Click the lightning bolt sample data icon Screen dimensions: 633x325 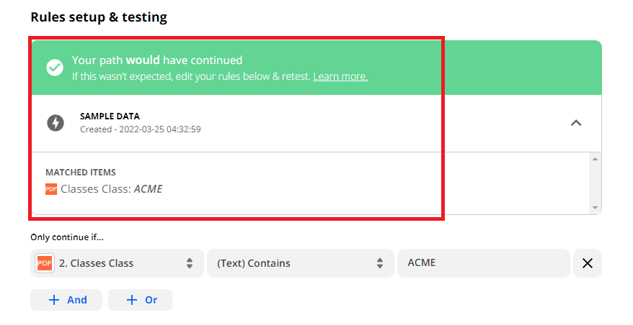55,123
